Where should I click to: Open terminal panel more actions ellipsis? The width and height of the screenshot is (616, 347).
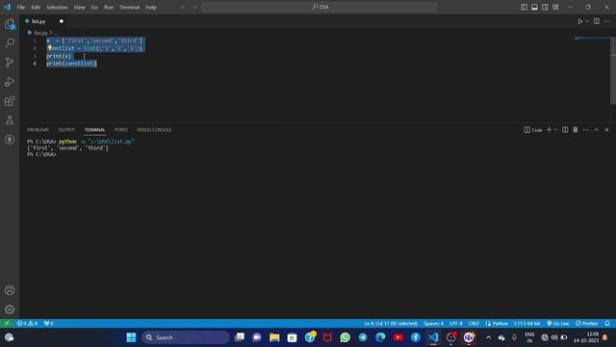[586, 130]
